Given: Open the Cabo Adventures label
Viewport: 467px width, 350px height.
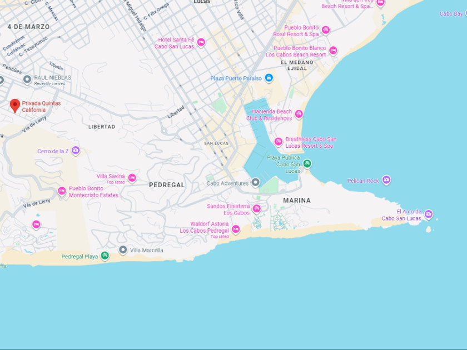Looking at the screenshot, I should (x=227, y=183).
